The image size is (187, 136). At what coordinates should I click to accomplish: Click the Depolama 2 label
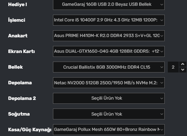pos(22,98)
